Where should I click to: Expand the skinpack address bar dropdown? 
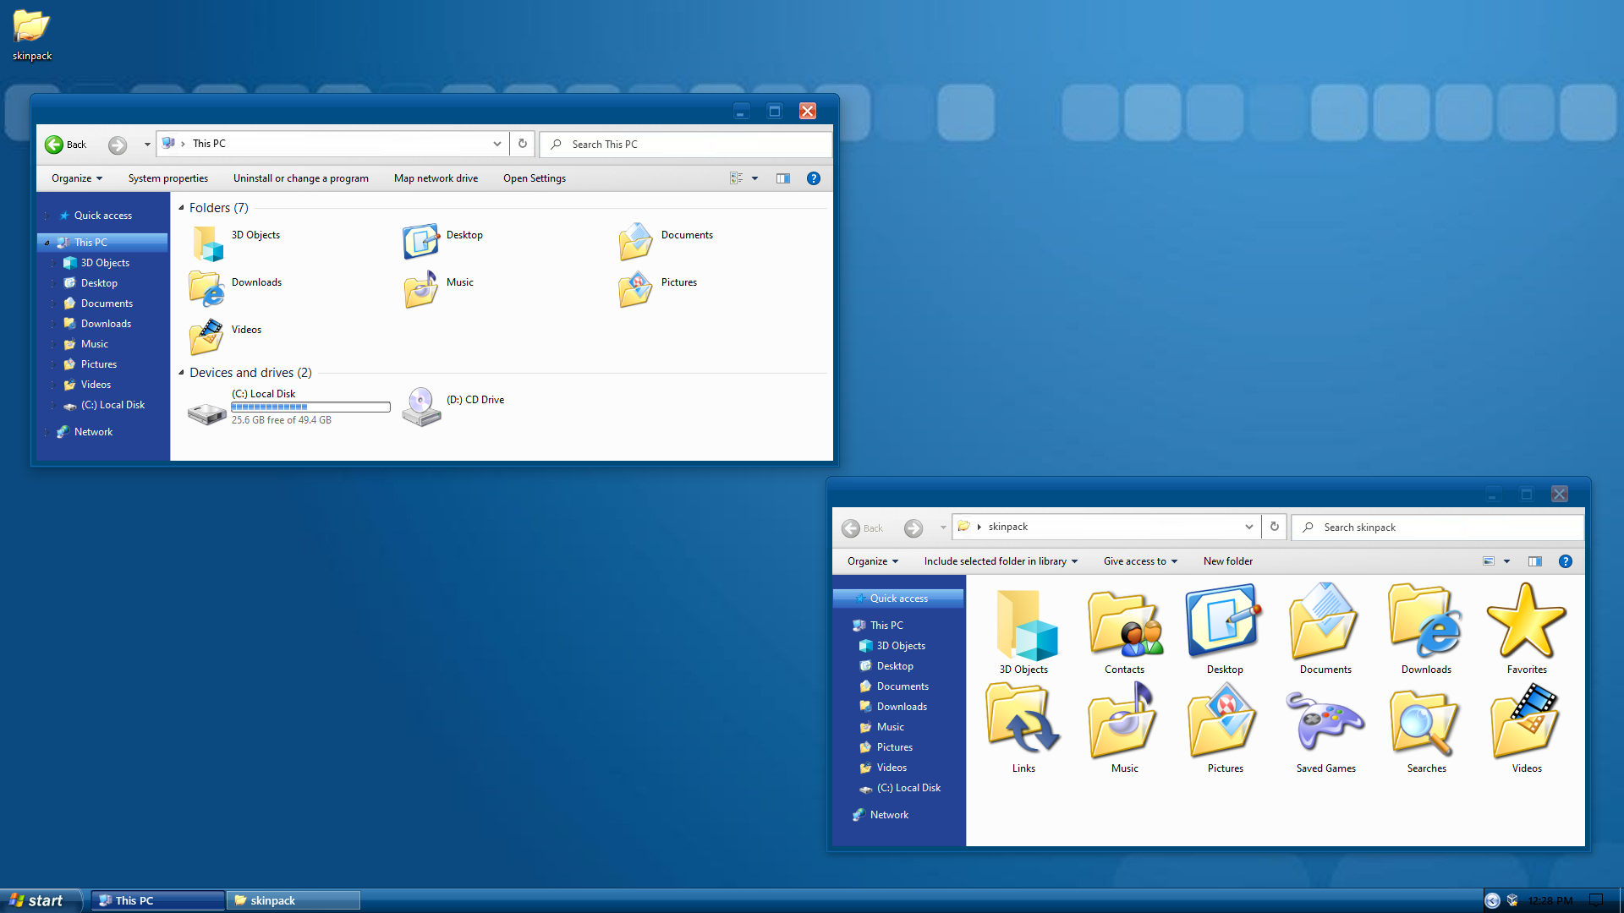pyautogui.click(x=1248, y=527)
